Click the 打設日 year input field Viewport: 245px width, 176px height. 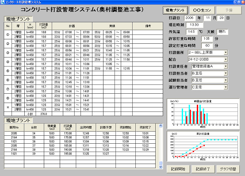190,18
